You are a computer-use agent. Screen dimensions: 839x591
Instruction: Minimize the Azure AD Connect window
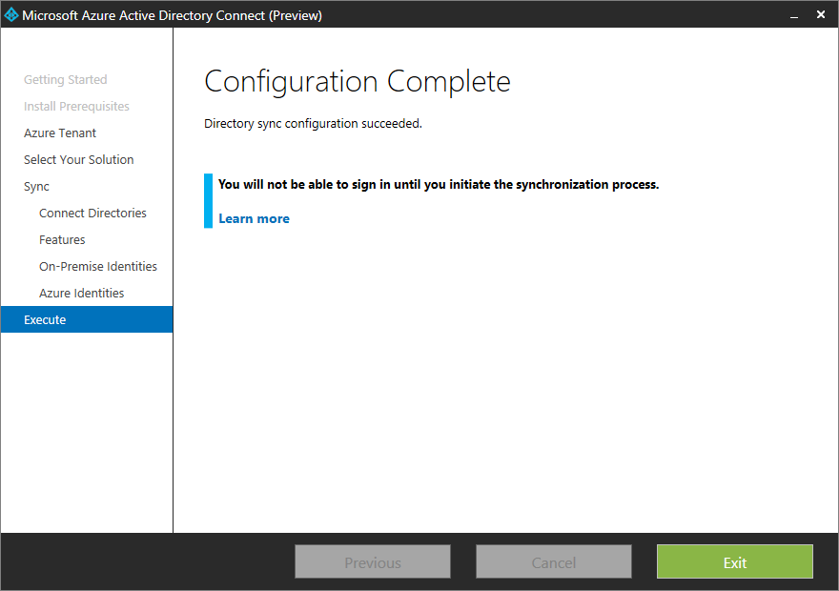(x=794, y=14)
